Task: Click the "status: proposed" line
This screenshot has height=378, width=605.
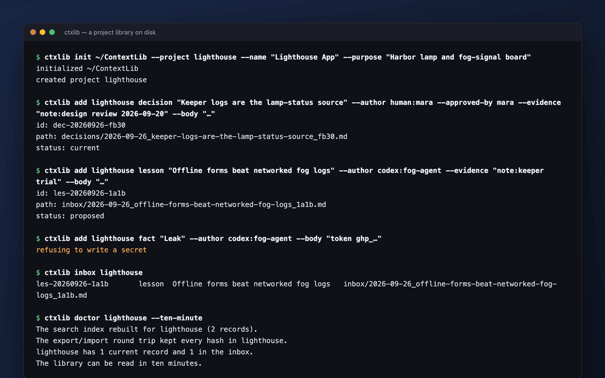Action: pos(70,216)
